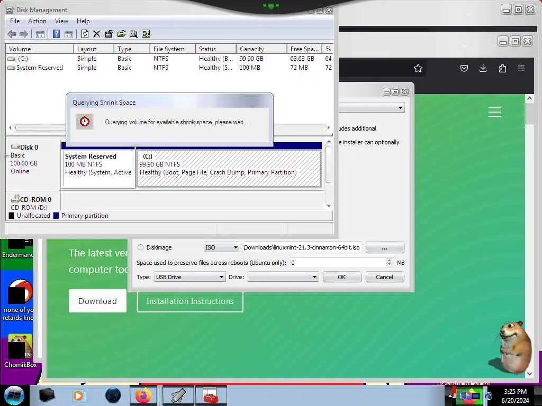The image size is (542, 406).
Task: Click the browser page scroll-down arrow
Action: pos(529,374)
